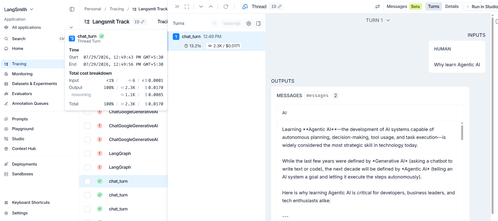498x221 pixels.
Task: Go to previous trace with up chevron
Action: point(211,7)
